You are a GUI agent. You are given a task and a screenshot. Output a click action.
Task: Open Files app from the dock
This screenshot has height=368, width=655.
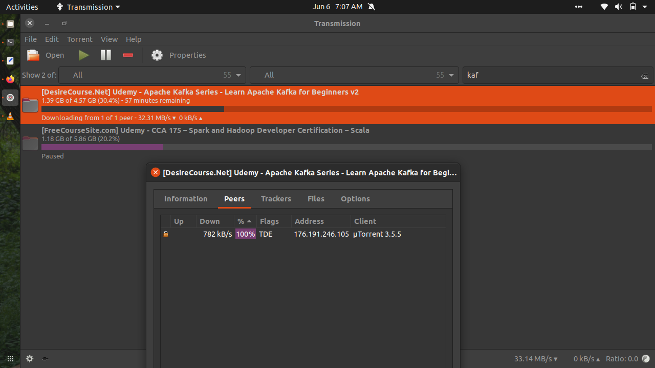(10, 24)
